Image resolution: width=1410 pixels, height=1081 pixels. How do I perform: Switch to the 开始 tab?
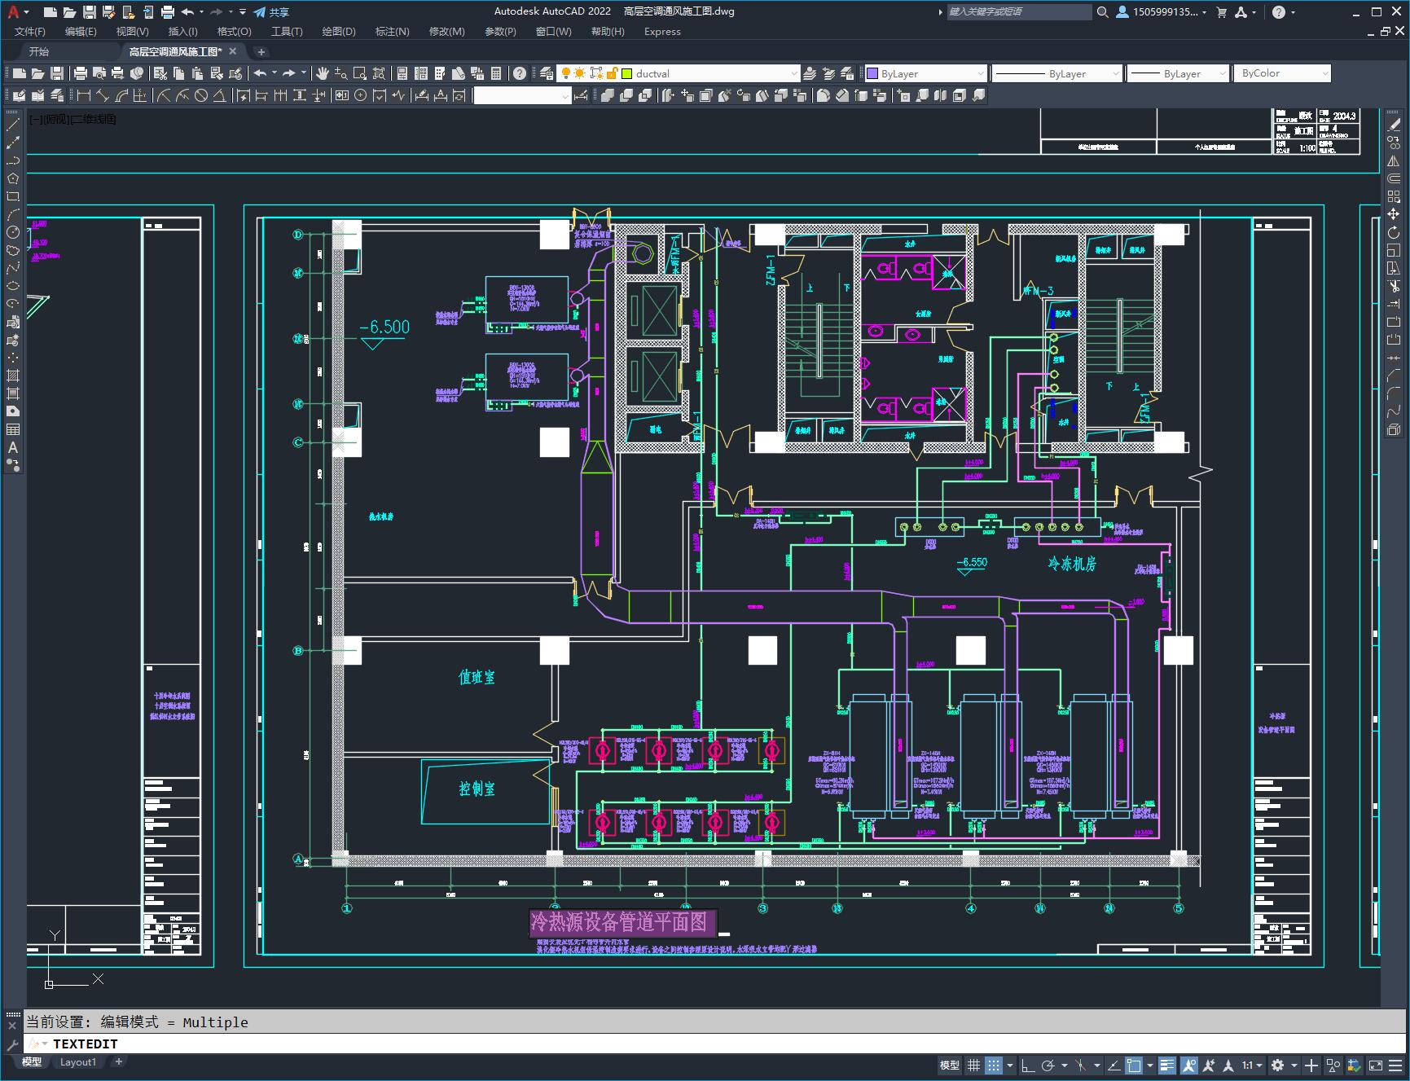(x=39, y=51)
